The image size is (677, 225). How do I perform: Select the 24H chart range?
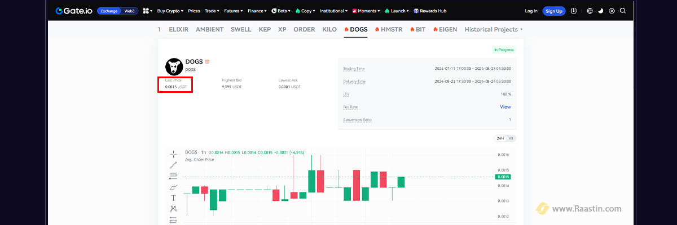(x=500, y=138)
